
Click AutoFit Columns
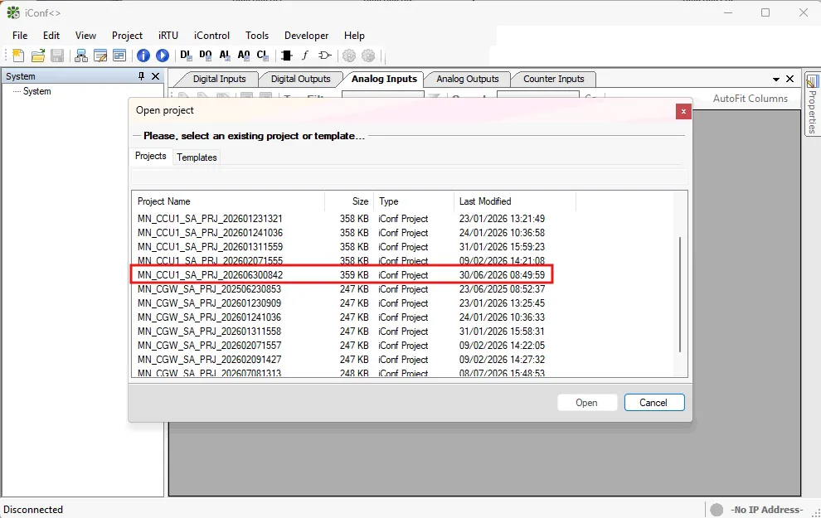tap(750, 99)
